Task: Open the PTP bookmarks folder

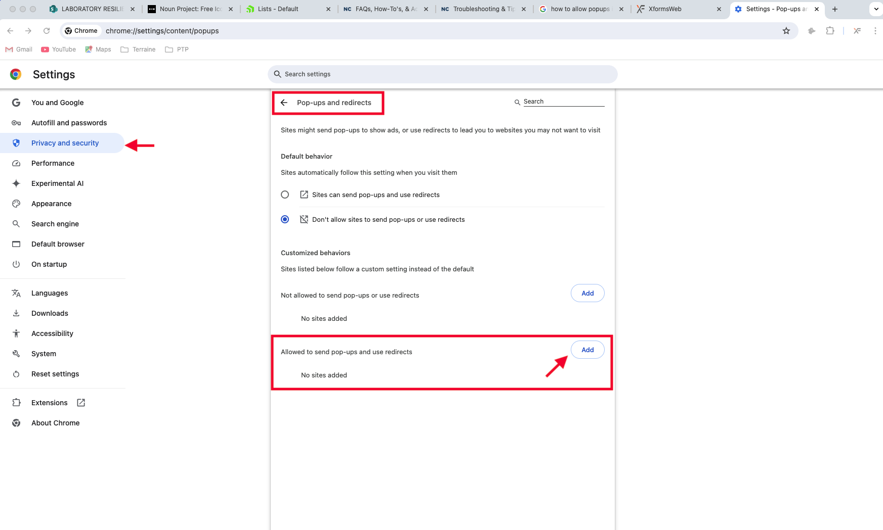Action: tap(177, 50)
